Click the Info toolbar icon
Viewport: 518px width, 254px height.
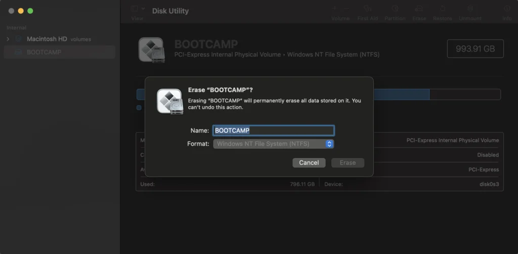(x=507, y=9)
